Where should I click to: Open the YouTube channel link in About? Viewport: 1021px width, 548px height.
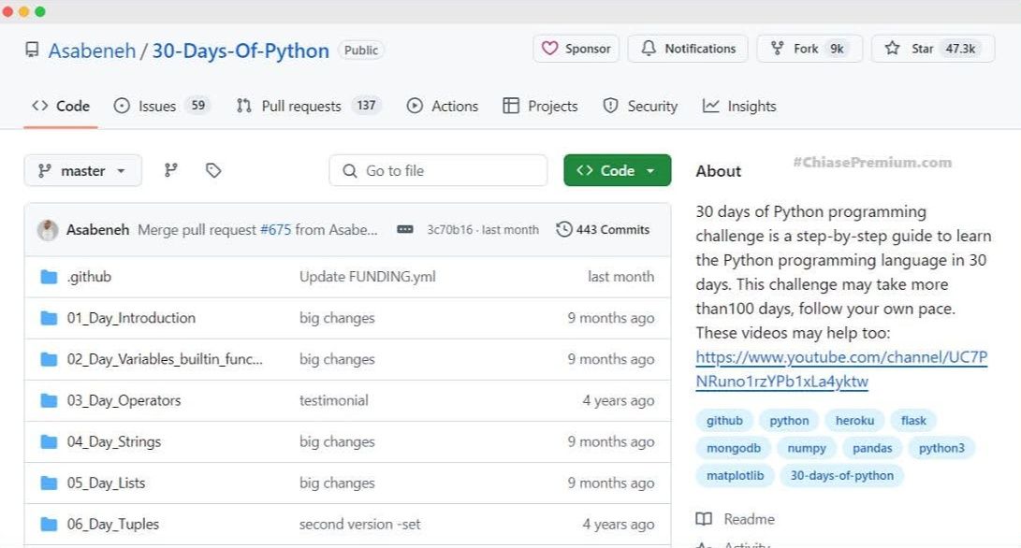pyautogui.click(x=841, y=369)
